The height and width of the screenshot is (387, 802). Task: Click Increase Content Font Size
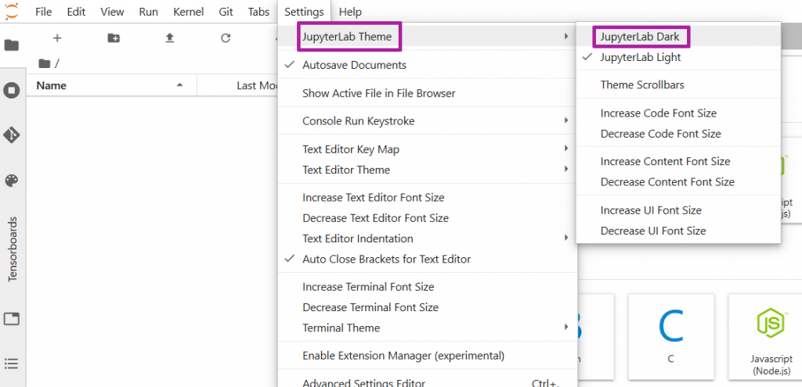(x=678, y=161)
